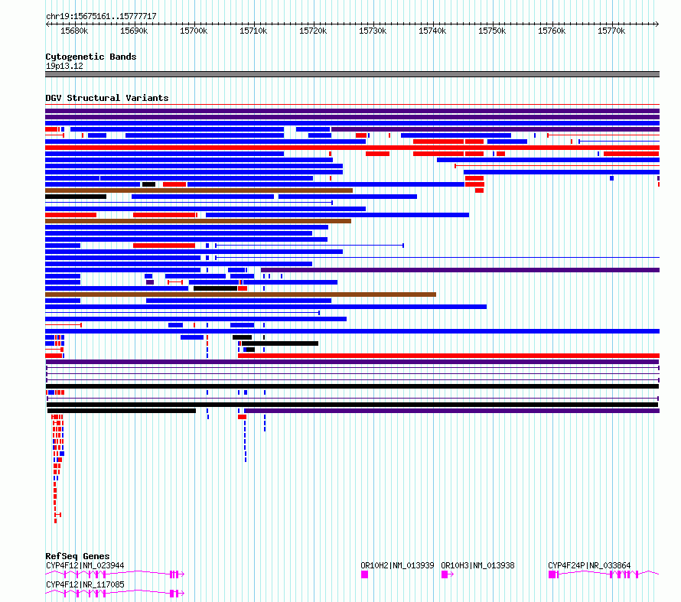Open the RefSeq Genes track title
The width and height of the screenshot is (681, 602).
(77, 556)
